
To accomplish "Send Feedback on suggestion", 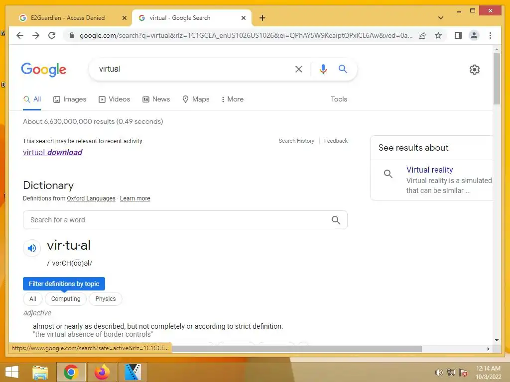I will (336, 141).
